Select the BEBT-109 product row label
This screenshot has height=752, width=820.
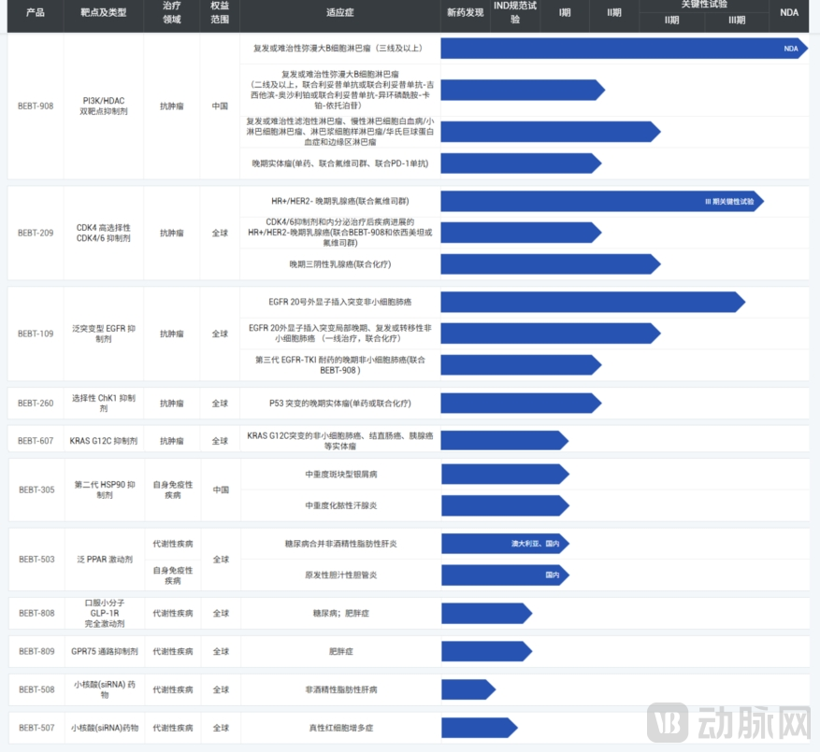36,333
